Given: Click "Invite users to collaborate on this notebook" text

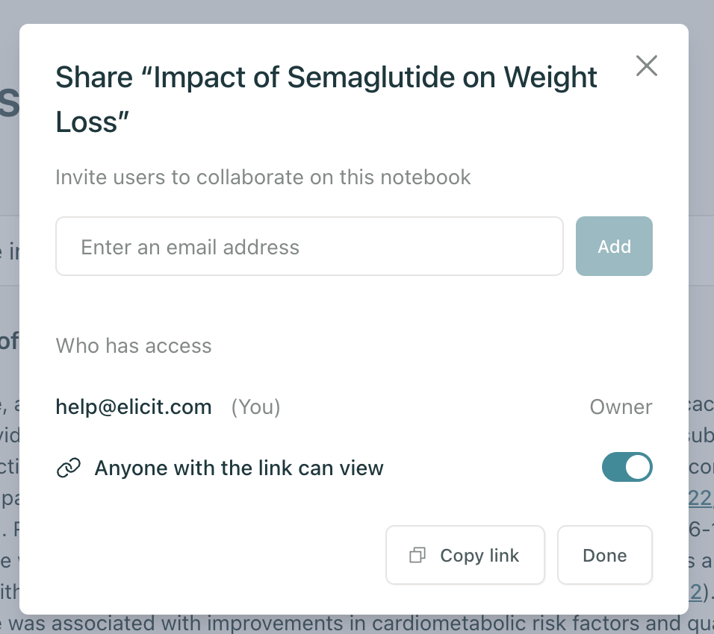Looking at the screenshot, I should pyautogui.click(x=263, y=178).
